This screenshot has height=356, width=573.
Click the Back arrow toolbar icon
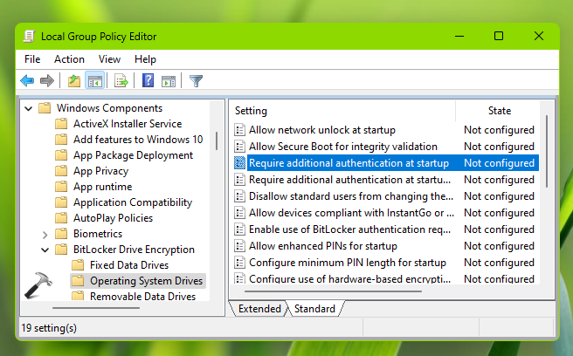click(x=27, y=81)
